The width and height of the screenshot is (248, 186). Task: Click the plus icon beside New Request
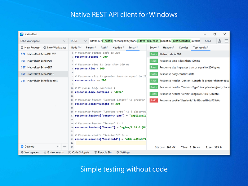(22, 48)
